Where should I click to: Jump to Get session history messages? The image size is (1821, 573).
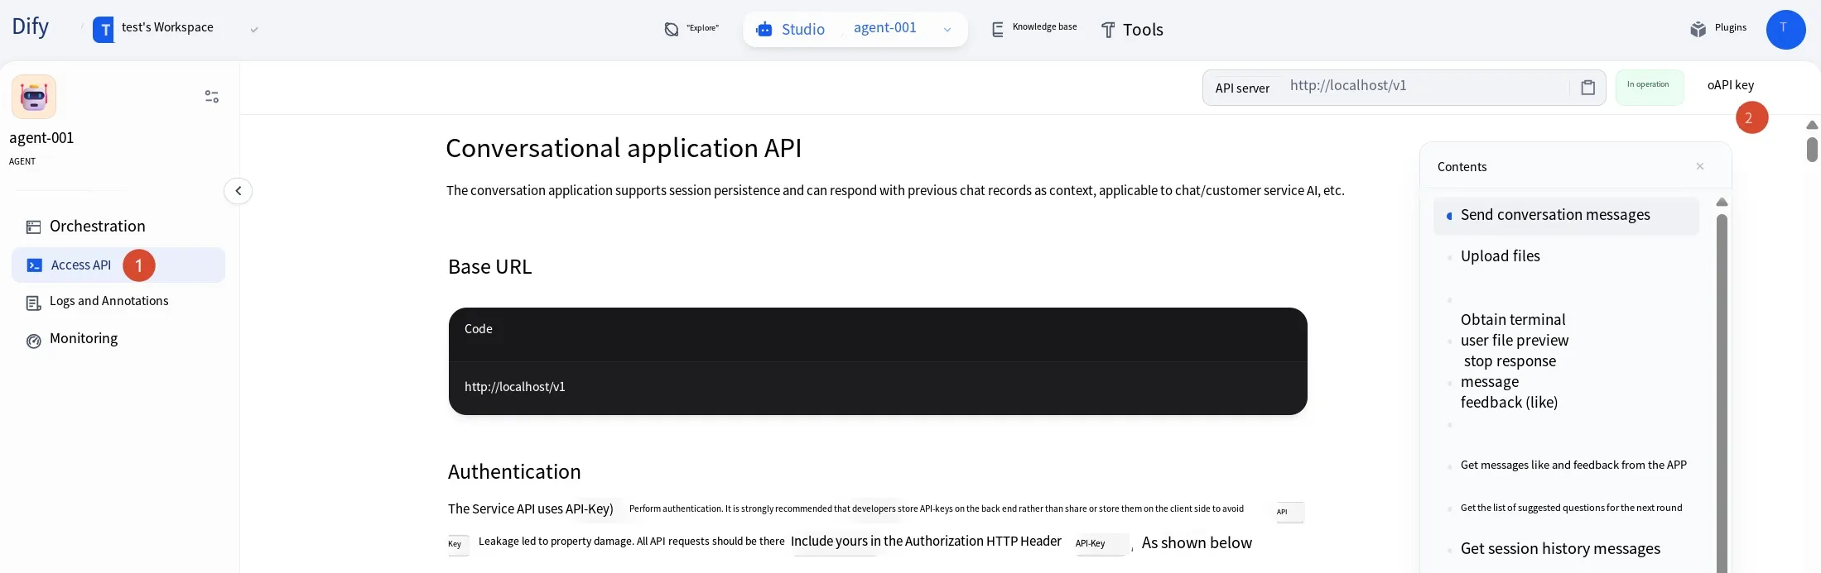tap(1560, 549)
